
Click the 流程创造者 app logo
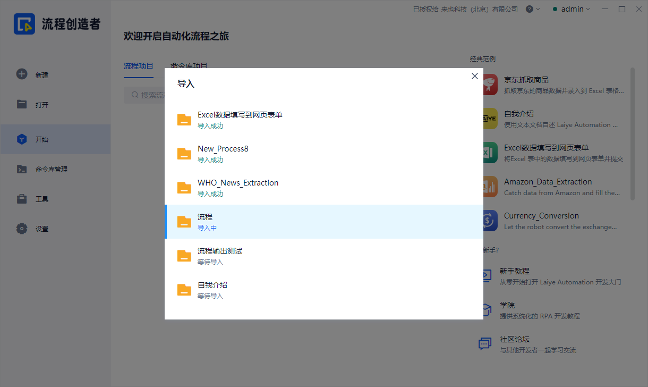(24, 24)
